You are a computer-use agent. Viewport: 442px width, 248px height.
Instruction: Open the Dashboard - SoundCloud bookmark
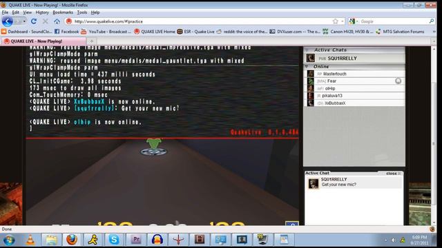click(27, 32)
